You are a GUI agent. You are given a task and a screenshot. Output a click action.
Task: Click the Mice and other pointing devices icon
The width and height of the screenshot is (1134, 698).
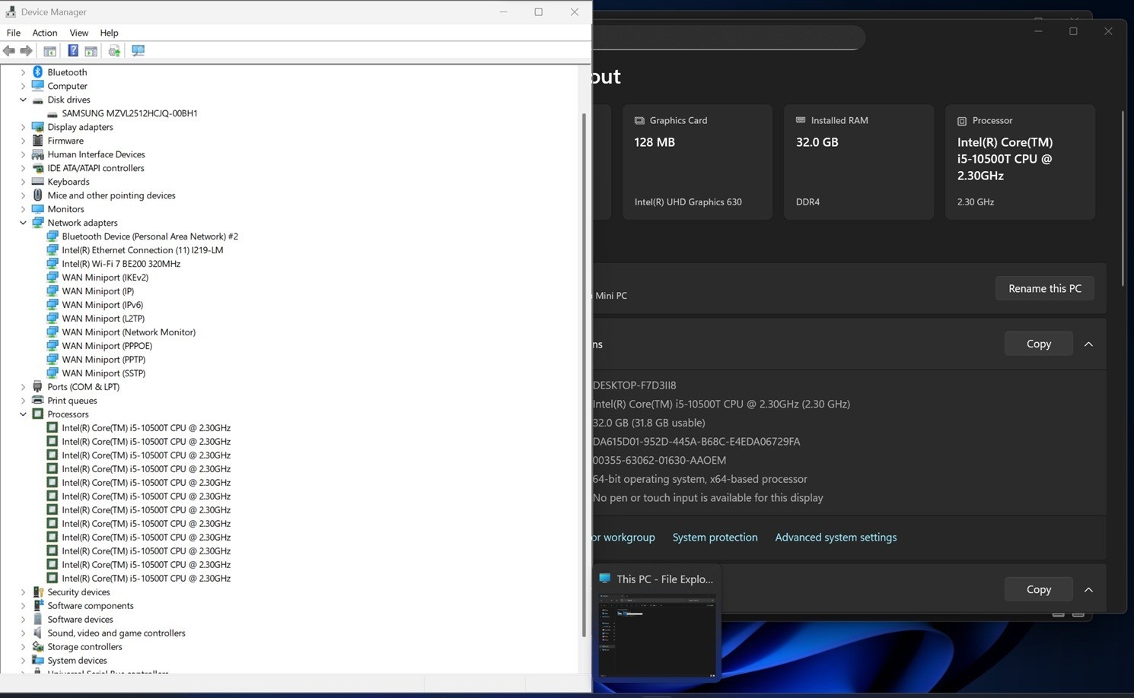(x=38, y=195)
